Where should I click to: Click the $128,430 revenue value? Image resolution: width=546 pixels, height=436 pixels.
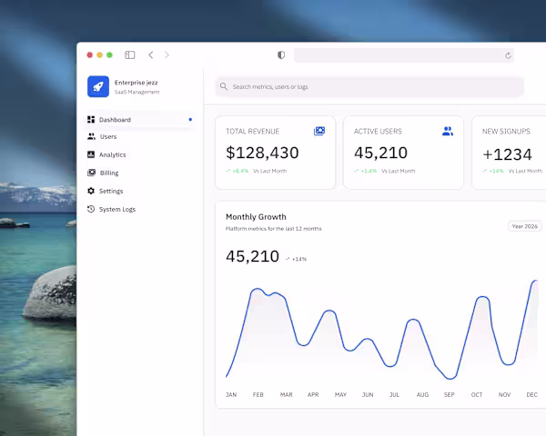[262, 153]
